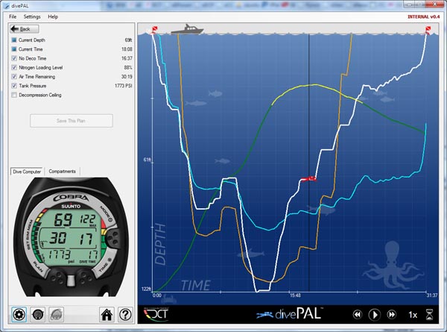Click the 16:37 no deco time value
The width and height of the screenshot is (447, 332).
127,58
